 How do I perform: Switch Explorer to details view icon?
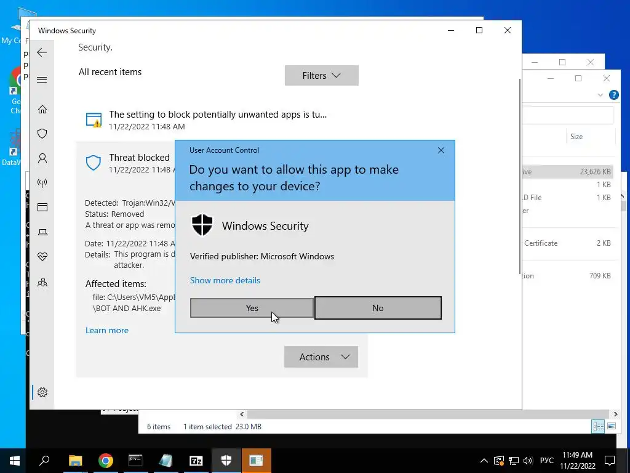(598, 426)
